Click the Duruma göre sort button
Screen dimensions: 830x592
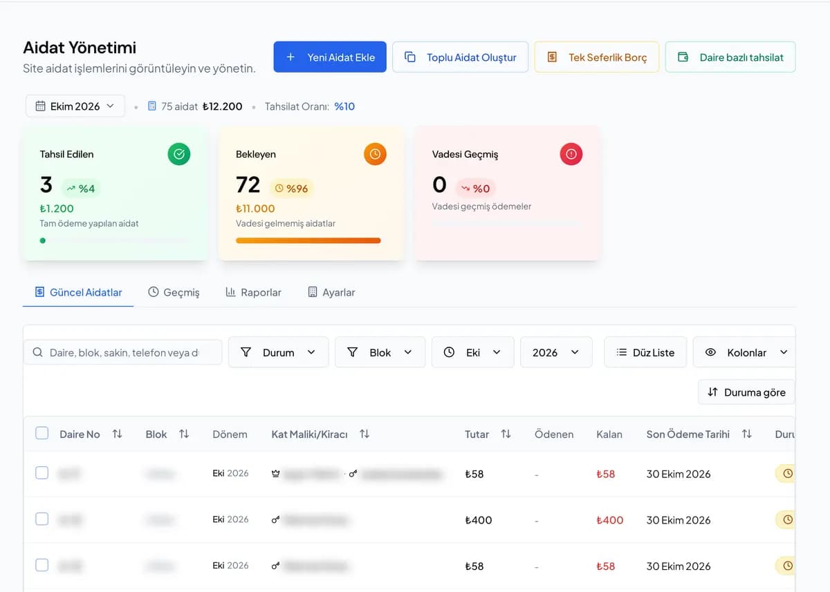(746, 392)
